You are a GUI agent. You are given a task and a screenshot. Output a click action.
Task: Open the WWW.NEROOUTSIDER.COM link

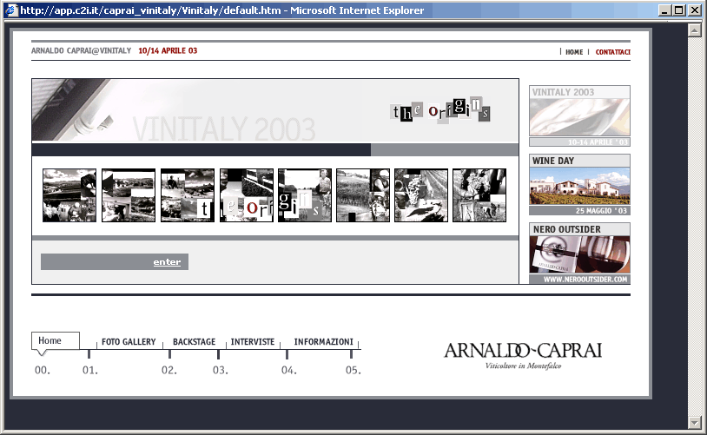point(585,280)
